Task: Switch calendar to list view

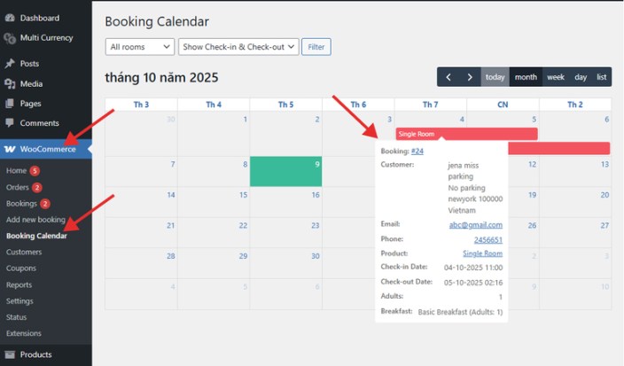Action: (x=602, y=77)
